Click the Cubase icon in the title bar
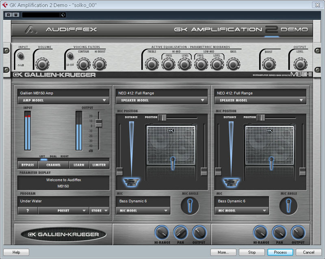 pos(5,5)
